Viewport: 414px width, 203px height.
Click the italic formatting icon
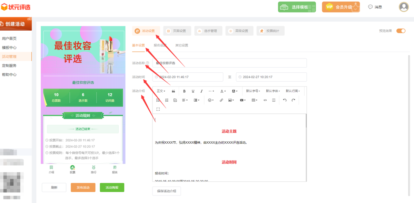[x=201, y=91]
